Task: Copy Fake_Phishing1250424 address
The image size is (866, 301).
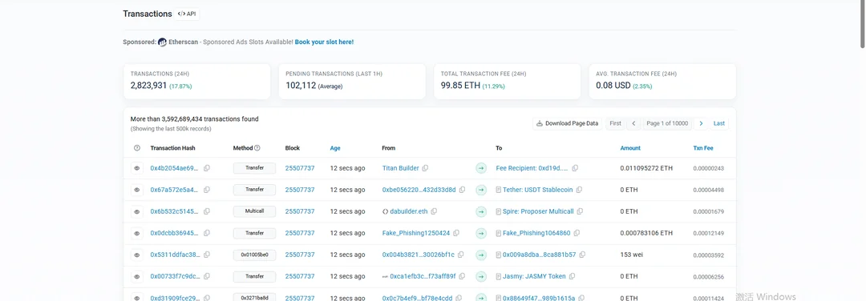Action: pyautogui.click(x=456, y=233)
